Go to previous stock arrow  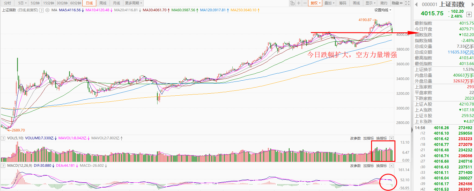[x=416, y=4]
